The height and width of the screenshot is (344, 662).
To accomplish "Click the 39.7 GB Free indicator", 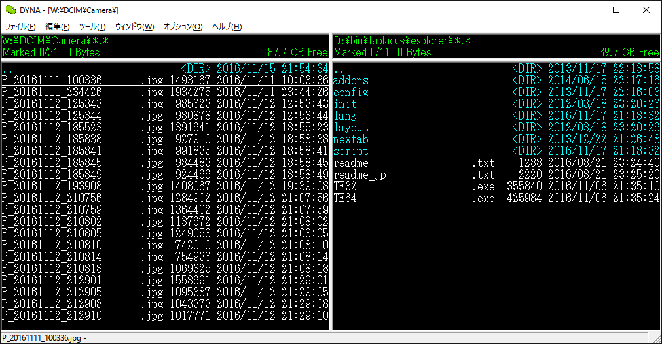I will coord(629,52).
